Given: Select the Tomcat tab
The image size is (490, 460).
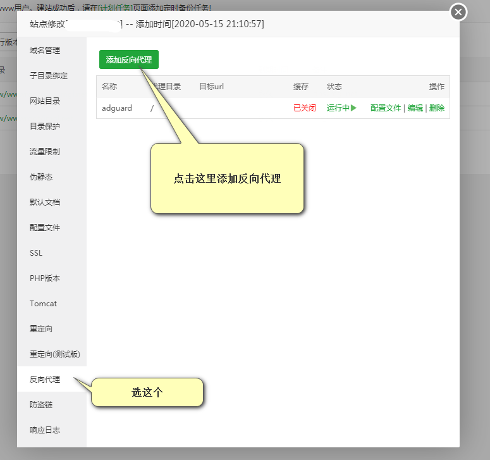Looking at the screenshot, I should 43,304.
